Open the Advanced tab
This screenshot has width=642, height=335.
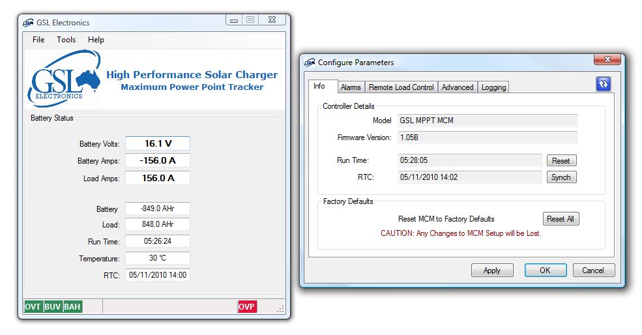tap(458, 87)
